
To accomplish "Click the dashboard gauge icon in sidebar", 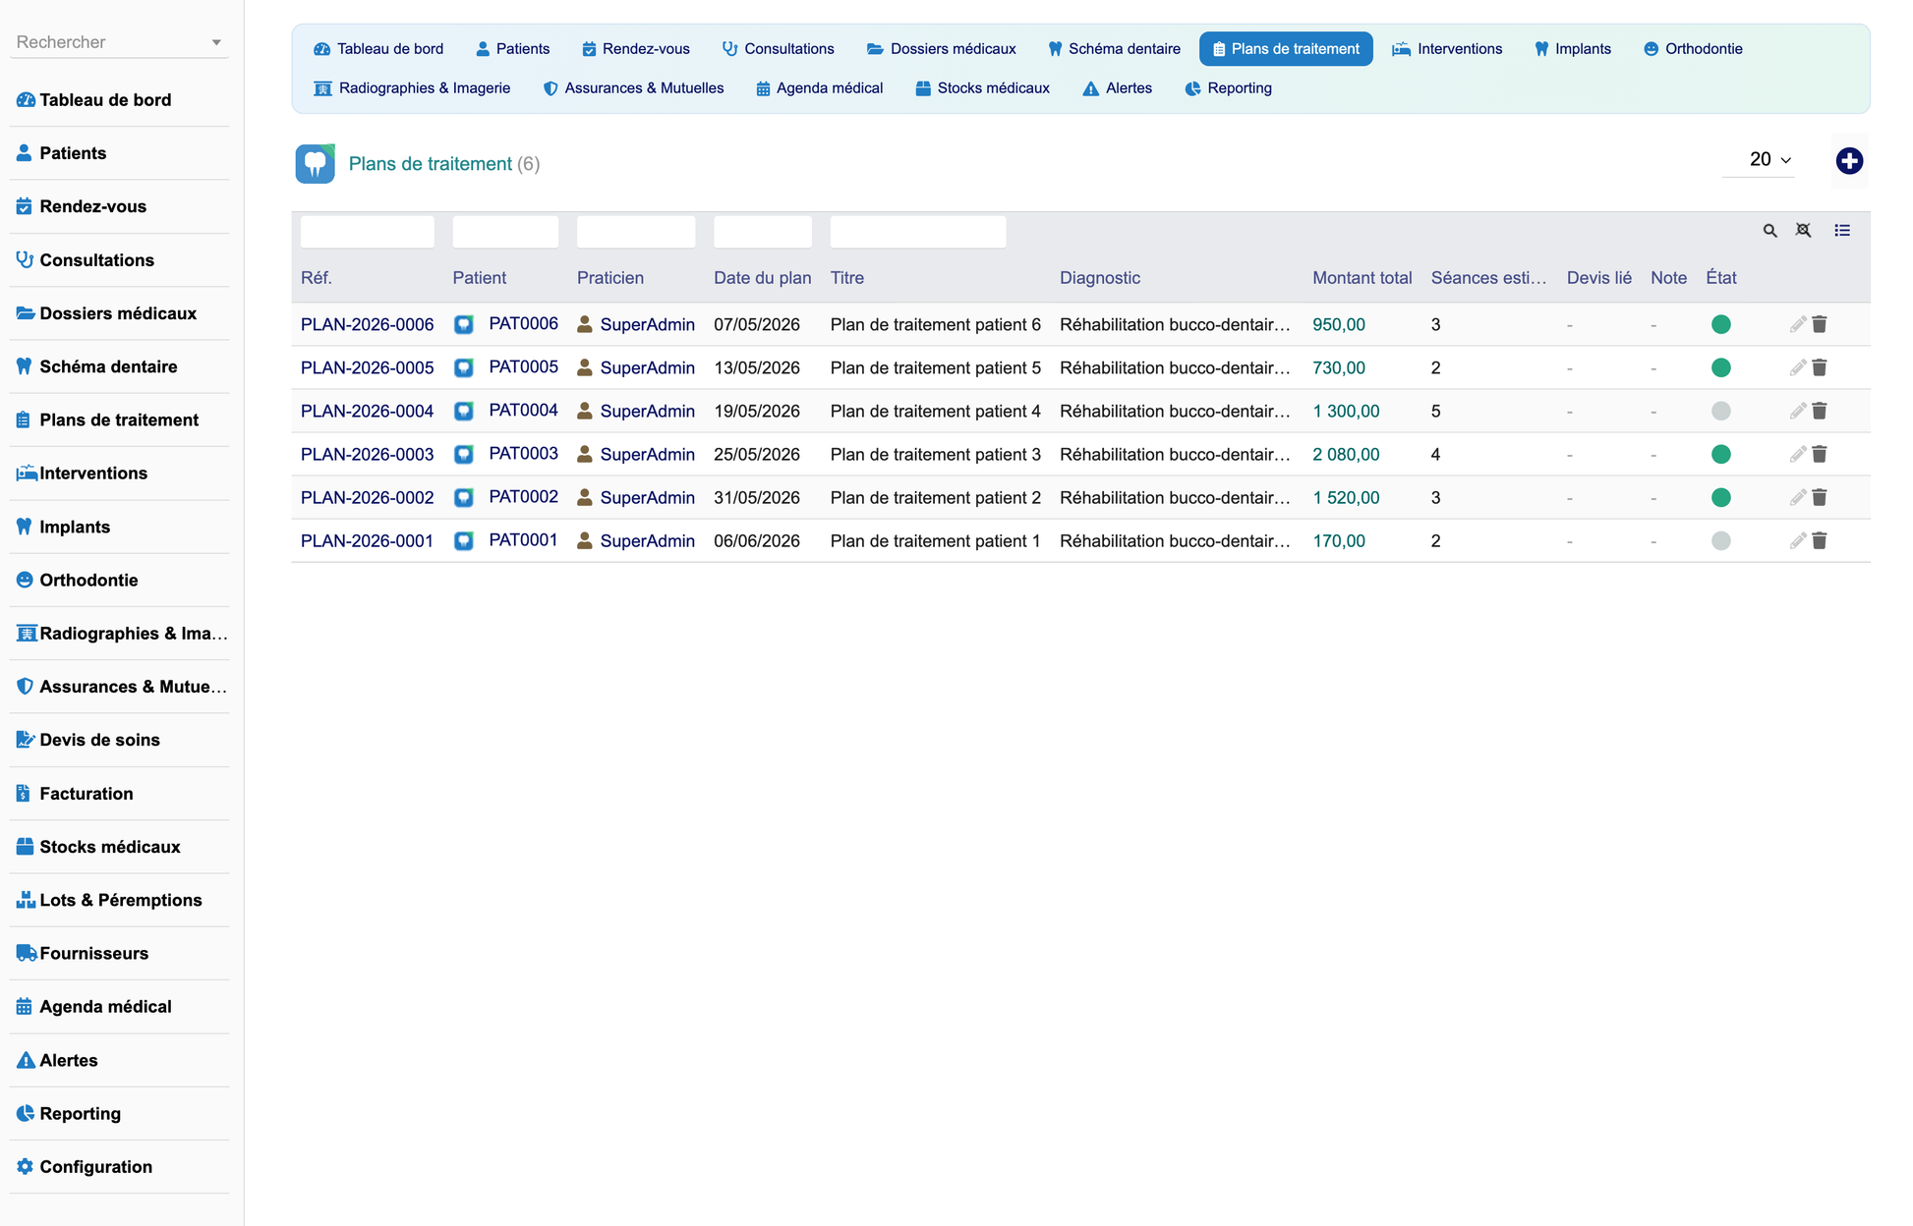I will click(x=26, y=100).
